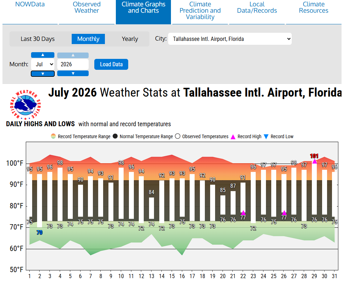Click the 100°F axis label

[14, 163]
